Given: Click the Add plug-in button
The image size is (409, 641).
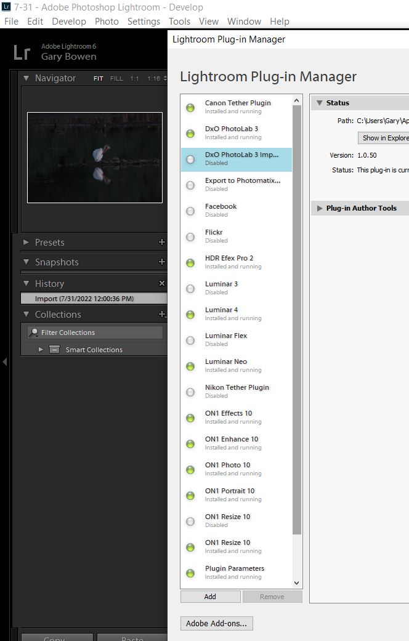Looking at the screenshot, I should (x=210, y=597).
